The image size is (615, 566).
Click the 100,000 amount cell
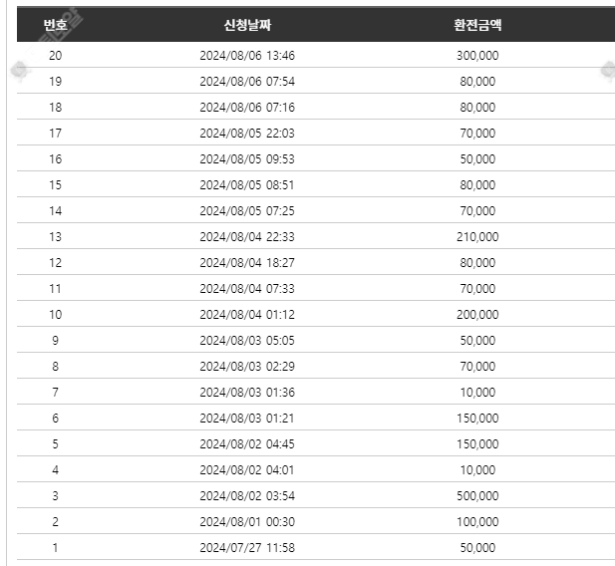coord(477,521)
